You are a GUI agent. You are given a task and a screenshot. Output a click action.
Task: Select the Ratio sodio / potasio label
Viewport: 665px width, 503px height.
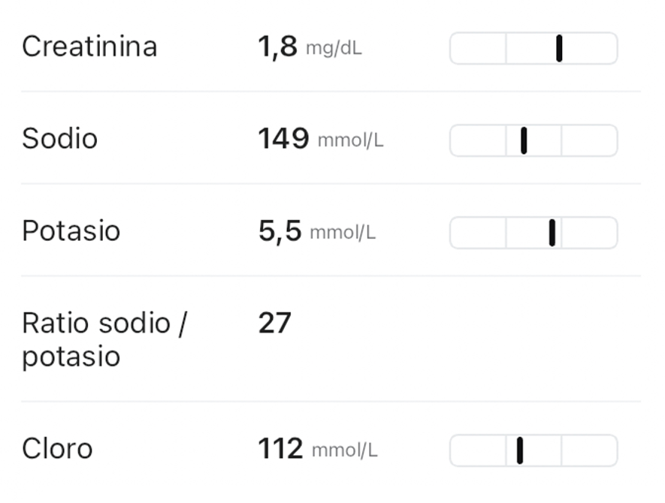click(x=104, y=340)
